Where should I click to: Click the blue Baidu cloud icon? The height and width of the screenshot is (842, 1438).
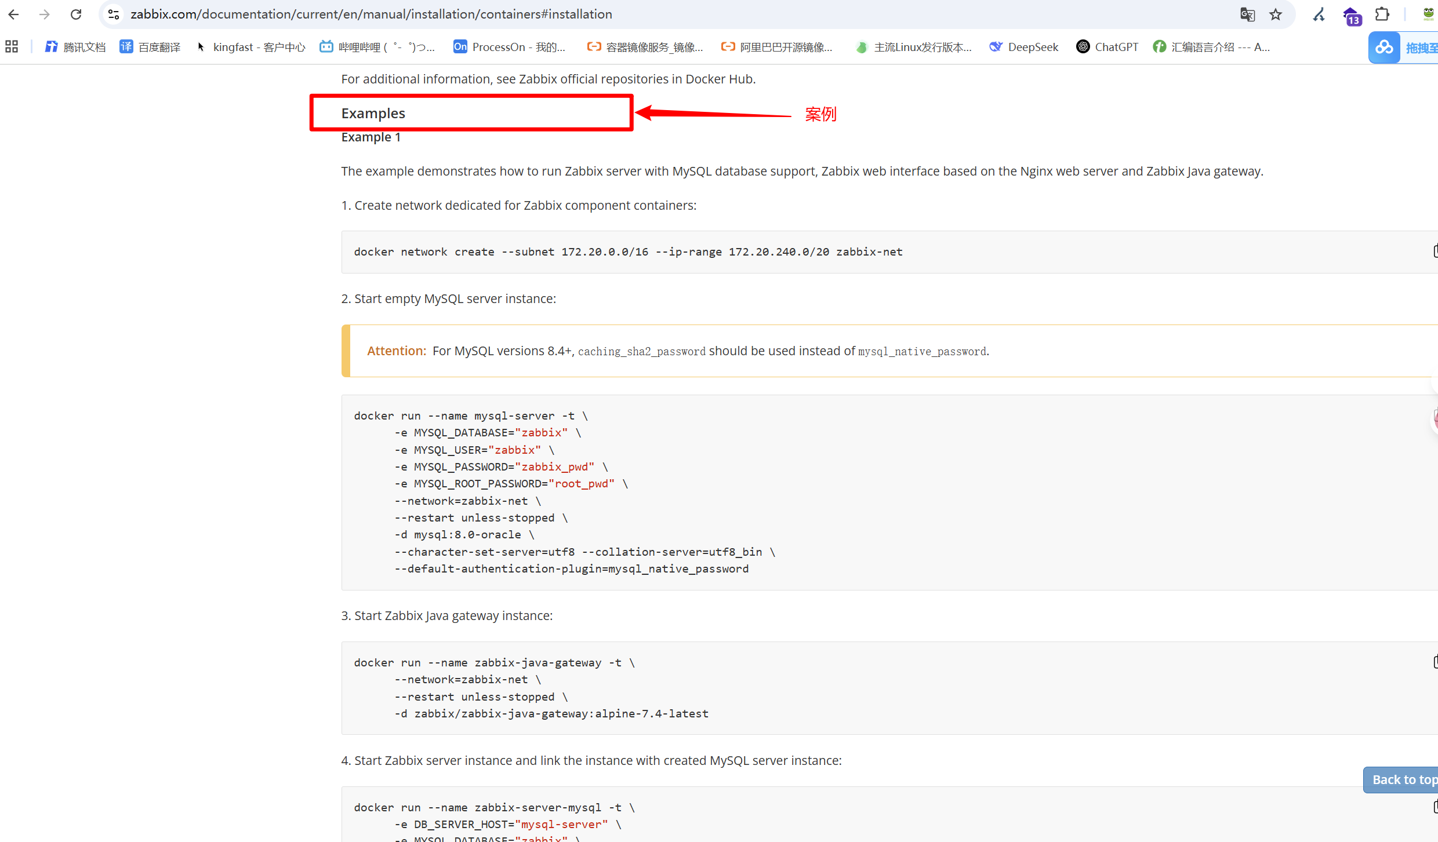click(x=1383, y=48)
